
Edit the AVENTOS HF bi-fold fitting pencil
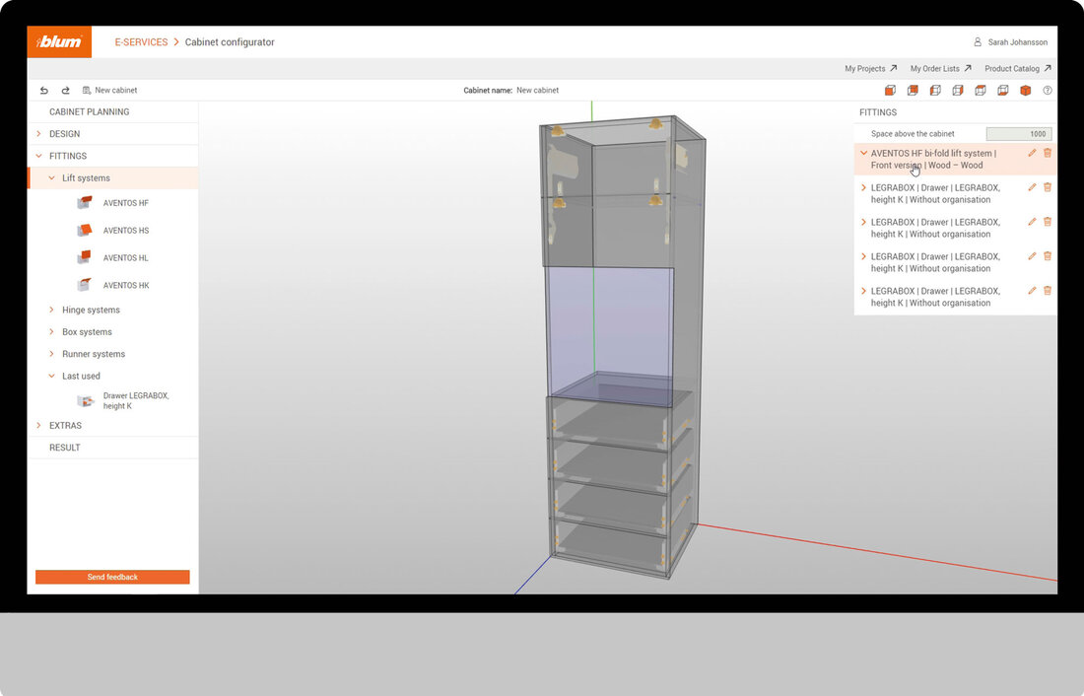tap(1032, 153)
